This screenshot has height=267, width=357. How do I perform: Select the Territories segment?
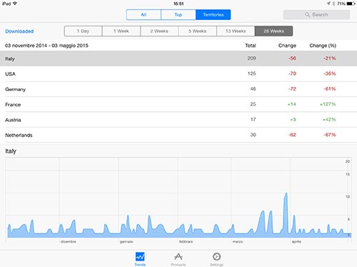coord(213,15)
